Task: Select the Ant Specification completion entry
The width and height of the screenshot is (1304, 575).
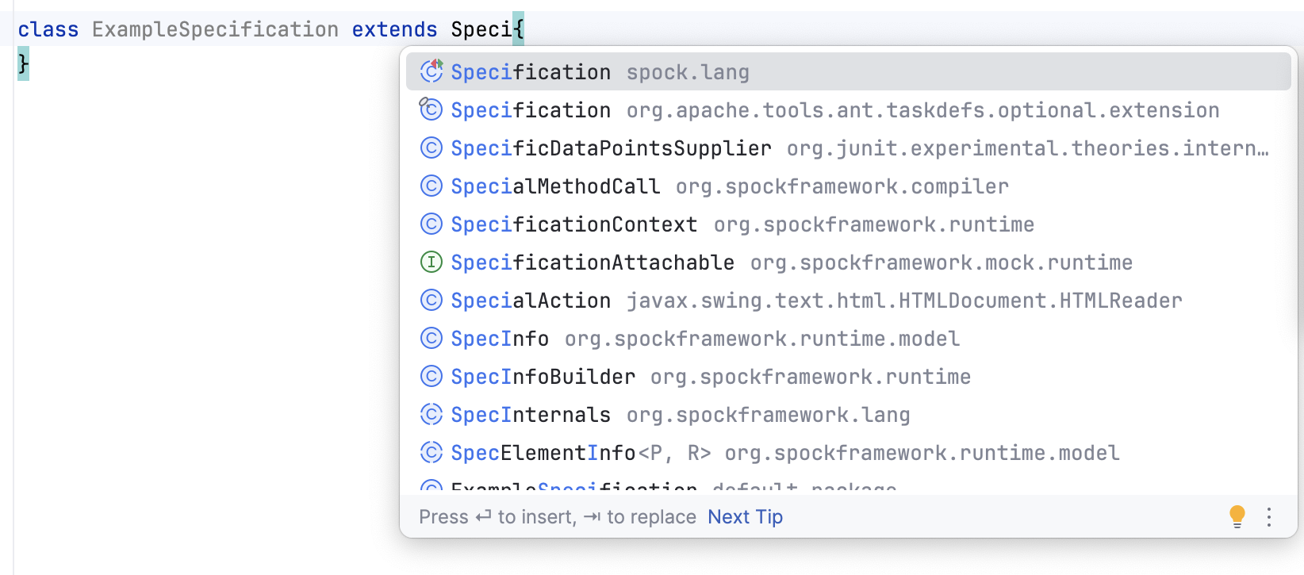Action: pyautogui.click(x=530, y=109)
